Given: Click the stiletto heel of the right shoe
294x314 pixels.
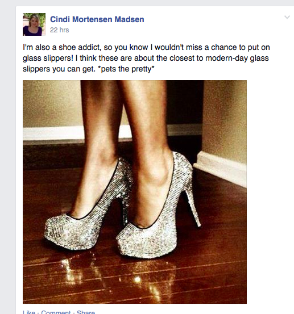Looking at the screenshot, I should click(x=193, y=207).
